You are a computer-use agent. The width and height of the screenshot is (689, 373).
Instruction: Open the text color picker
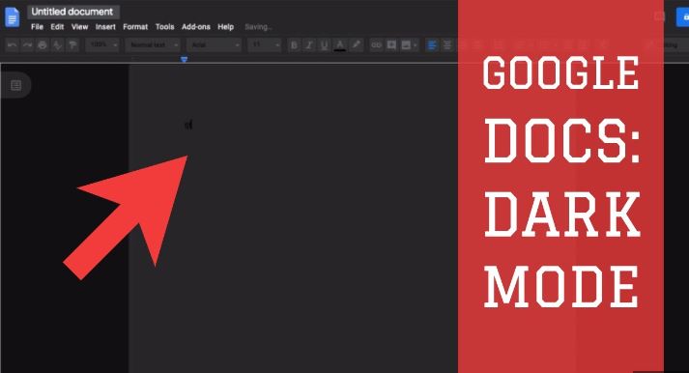tap(339, 44)
